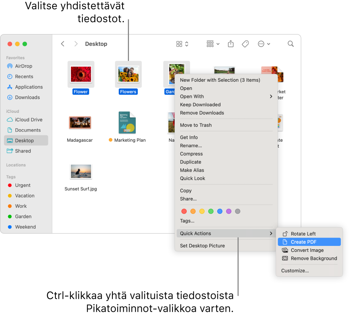Choose Set Desktop Picture

click(226, 246)
